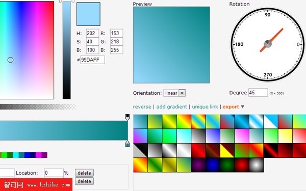
Task: Pick the teal palette swatch
Action: (21, 155)
